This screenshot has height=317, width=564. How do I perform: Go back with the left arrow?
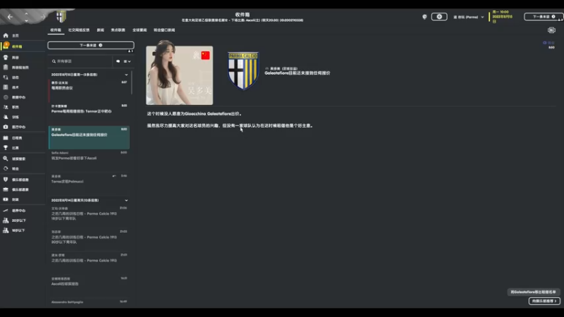click(10, 17)
